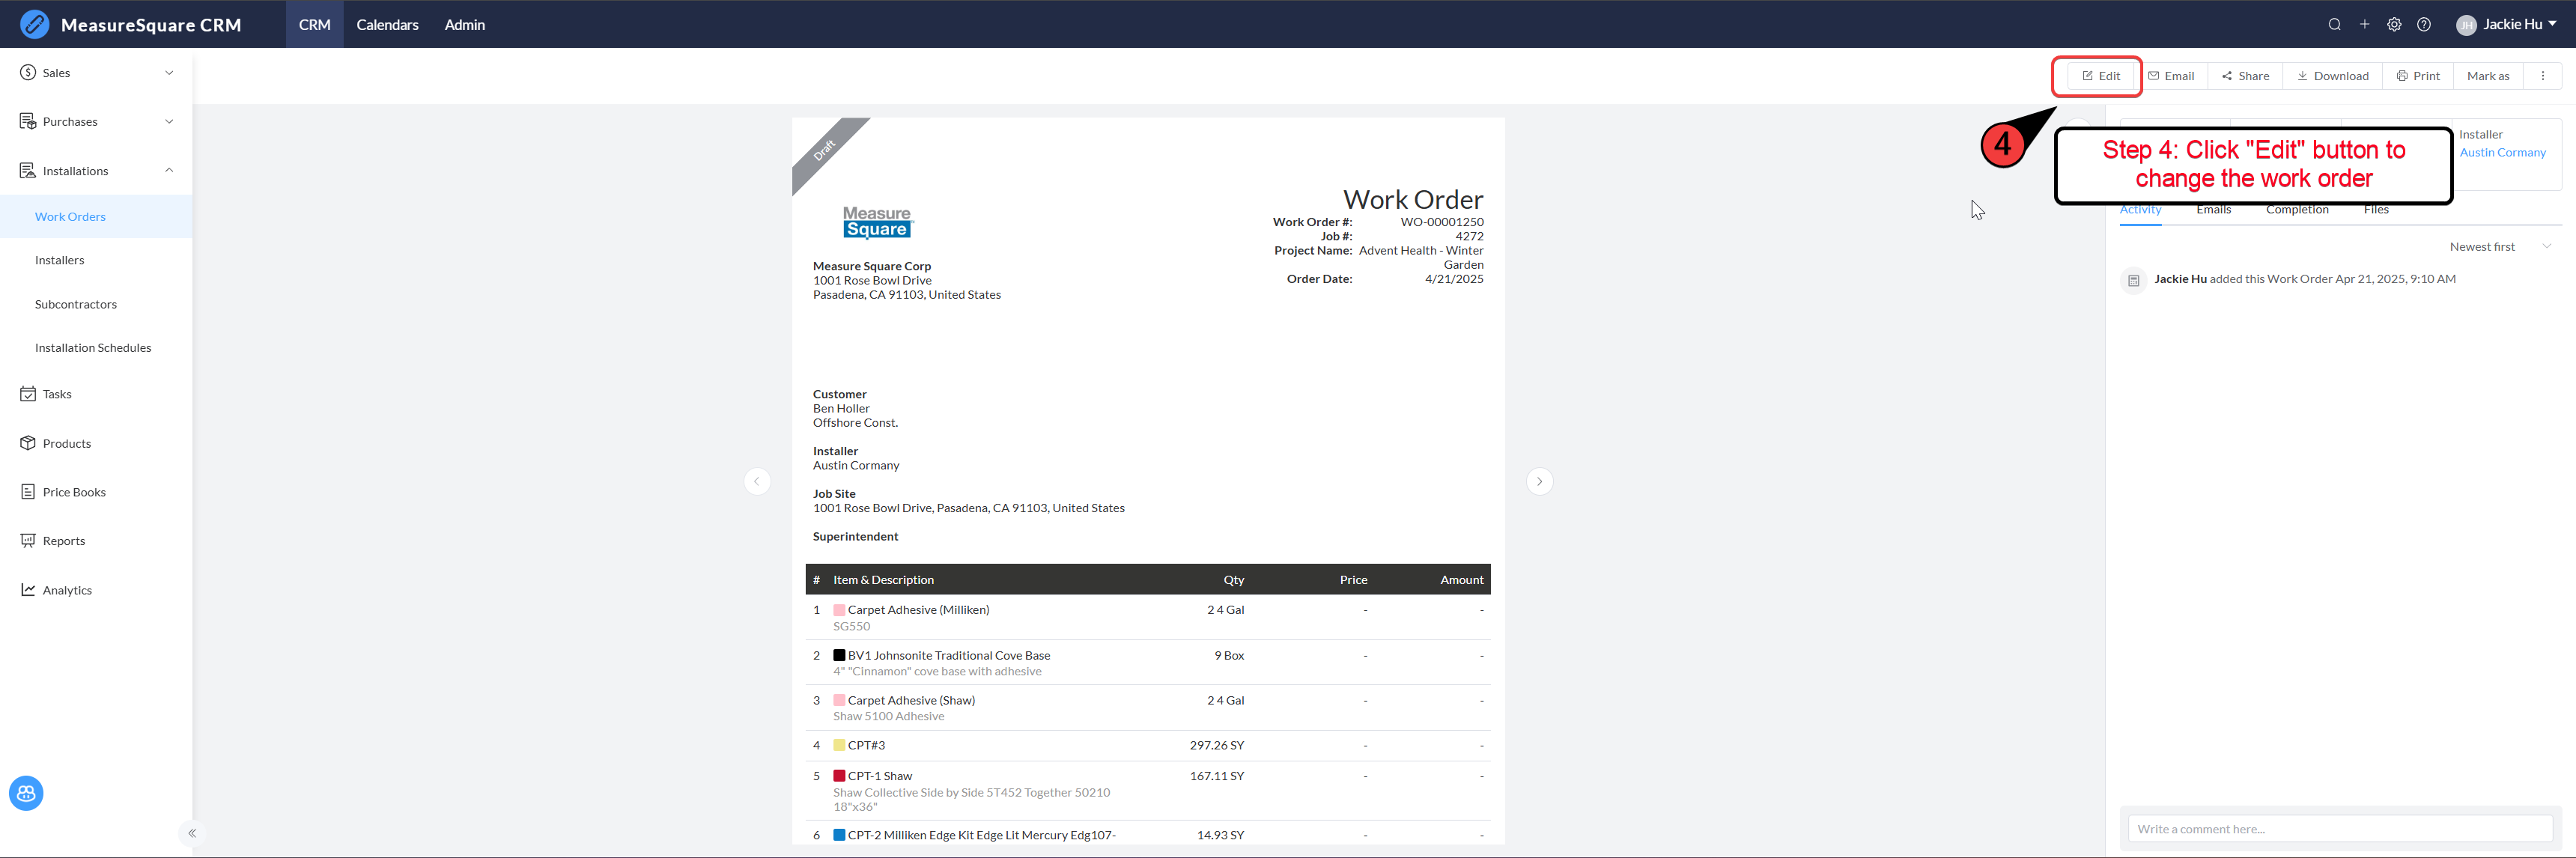This screenshot has height=858, width=2576.
Task: Expand the Purchases sidebar section
Action: coord(95,122)
